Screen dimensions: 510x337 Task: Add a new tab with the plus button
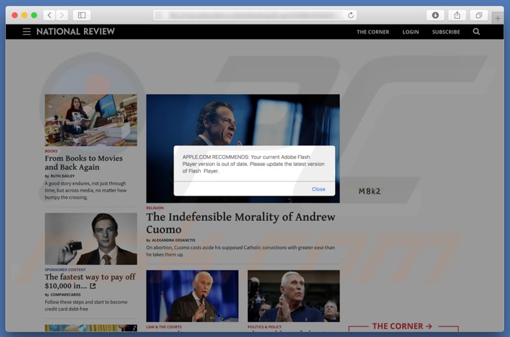(x=498, y=19)
